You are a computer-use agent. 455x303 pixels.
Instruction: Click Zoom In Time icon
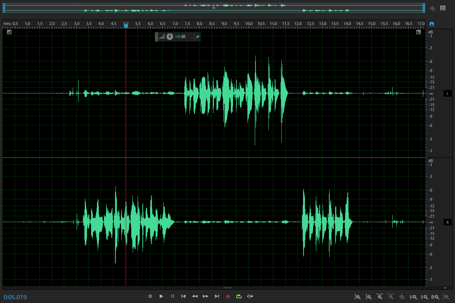click(x=379, y=297)
